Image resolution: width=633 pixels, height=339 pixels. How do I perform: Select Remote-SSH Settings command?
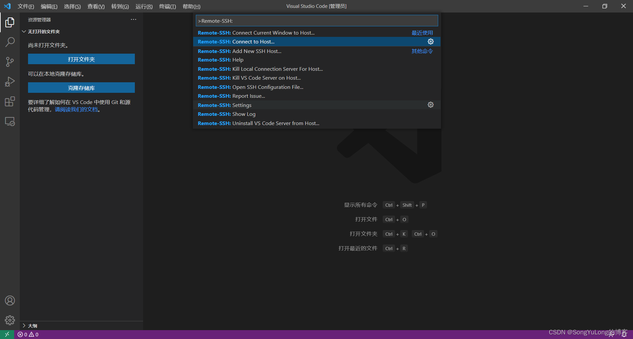(x=317, y=105)
